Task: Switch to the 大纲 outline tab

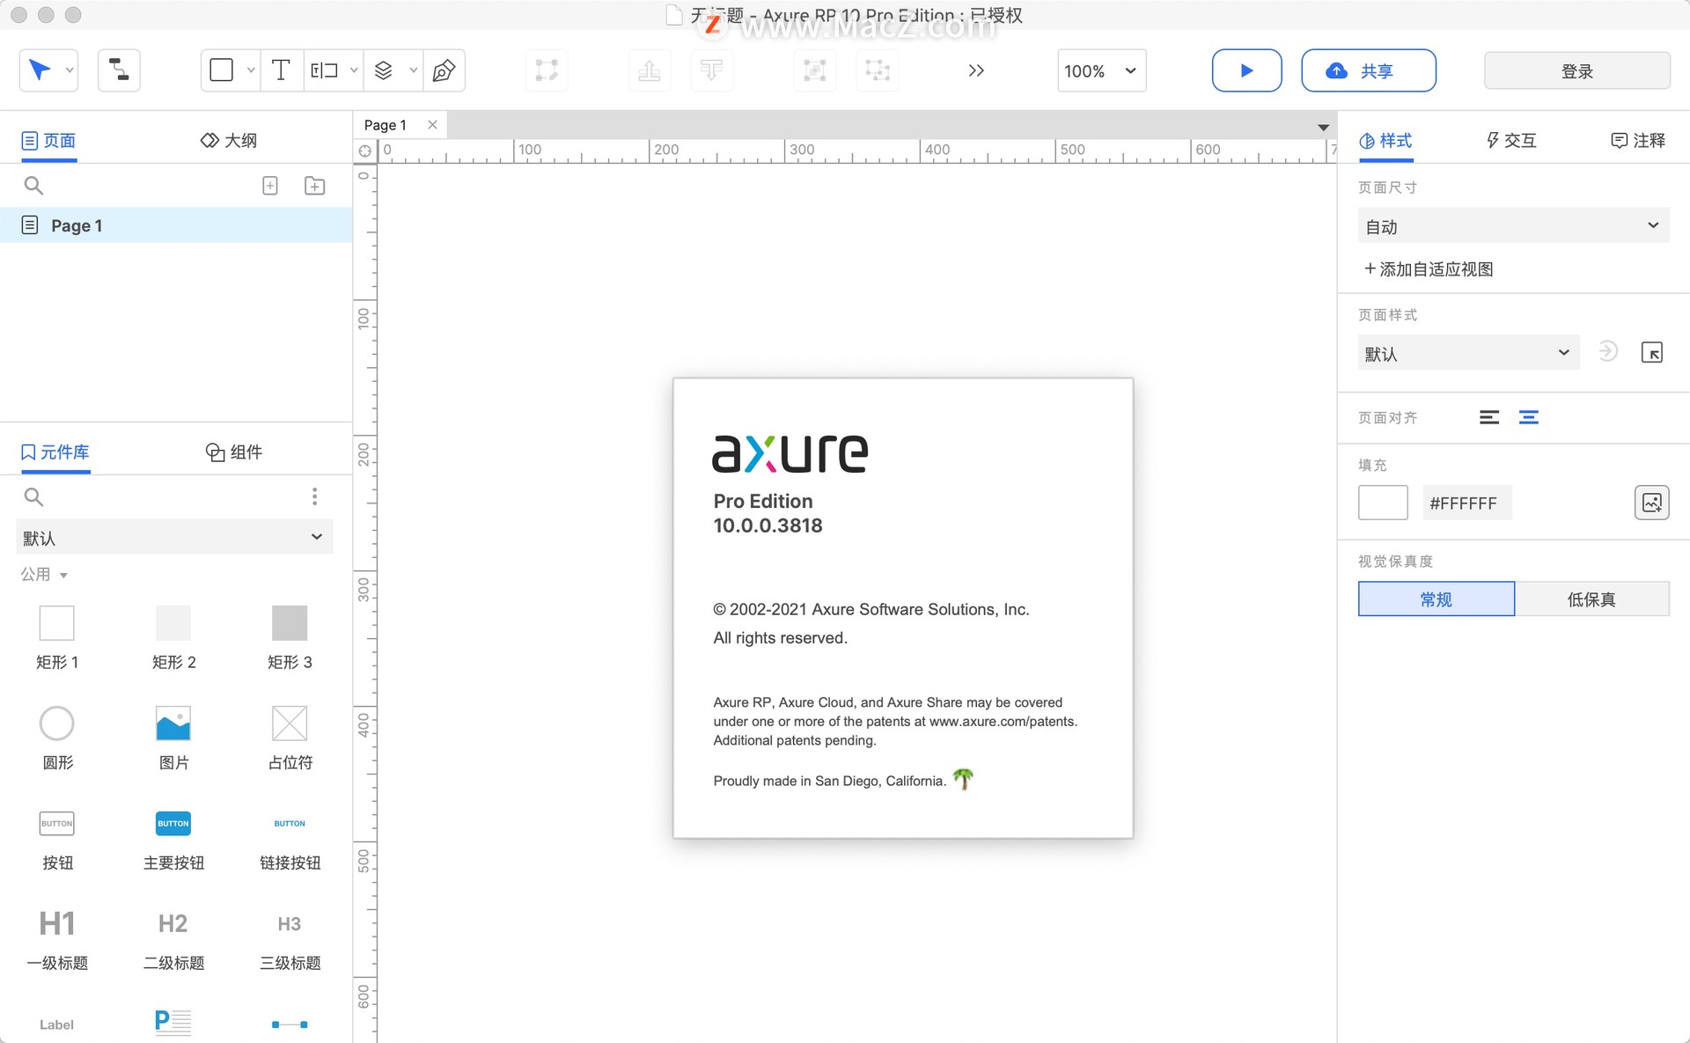Action: click(229, 140)
